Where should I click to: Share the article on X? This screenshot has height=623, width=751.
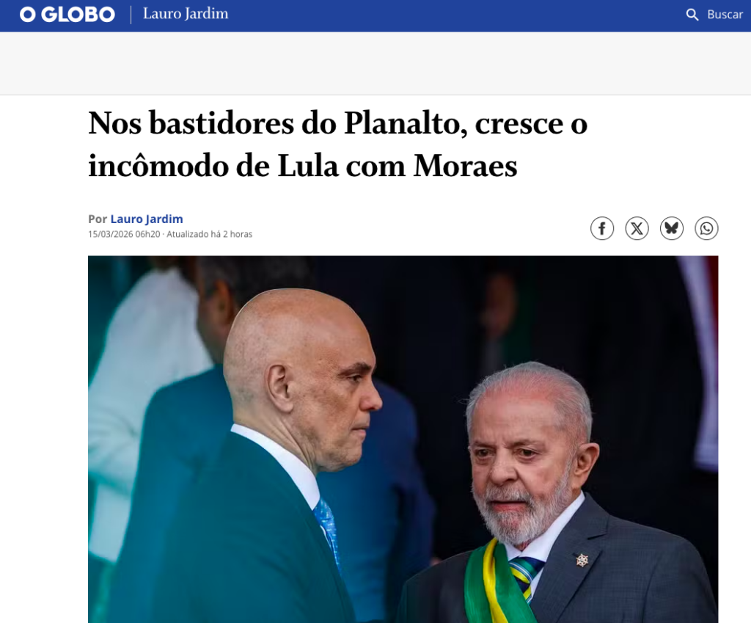pyautogui.click(x=637, y=228)
